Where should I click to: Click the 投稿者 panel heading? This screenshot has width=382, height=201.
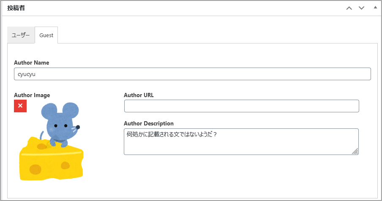click(x=16, y=8)
